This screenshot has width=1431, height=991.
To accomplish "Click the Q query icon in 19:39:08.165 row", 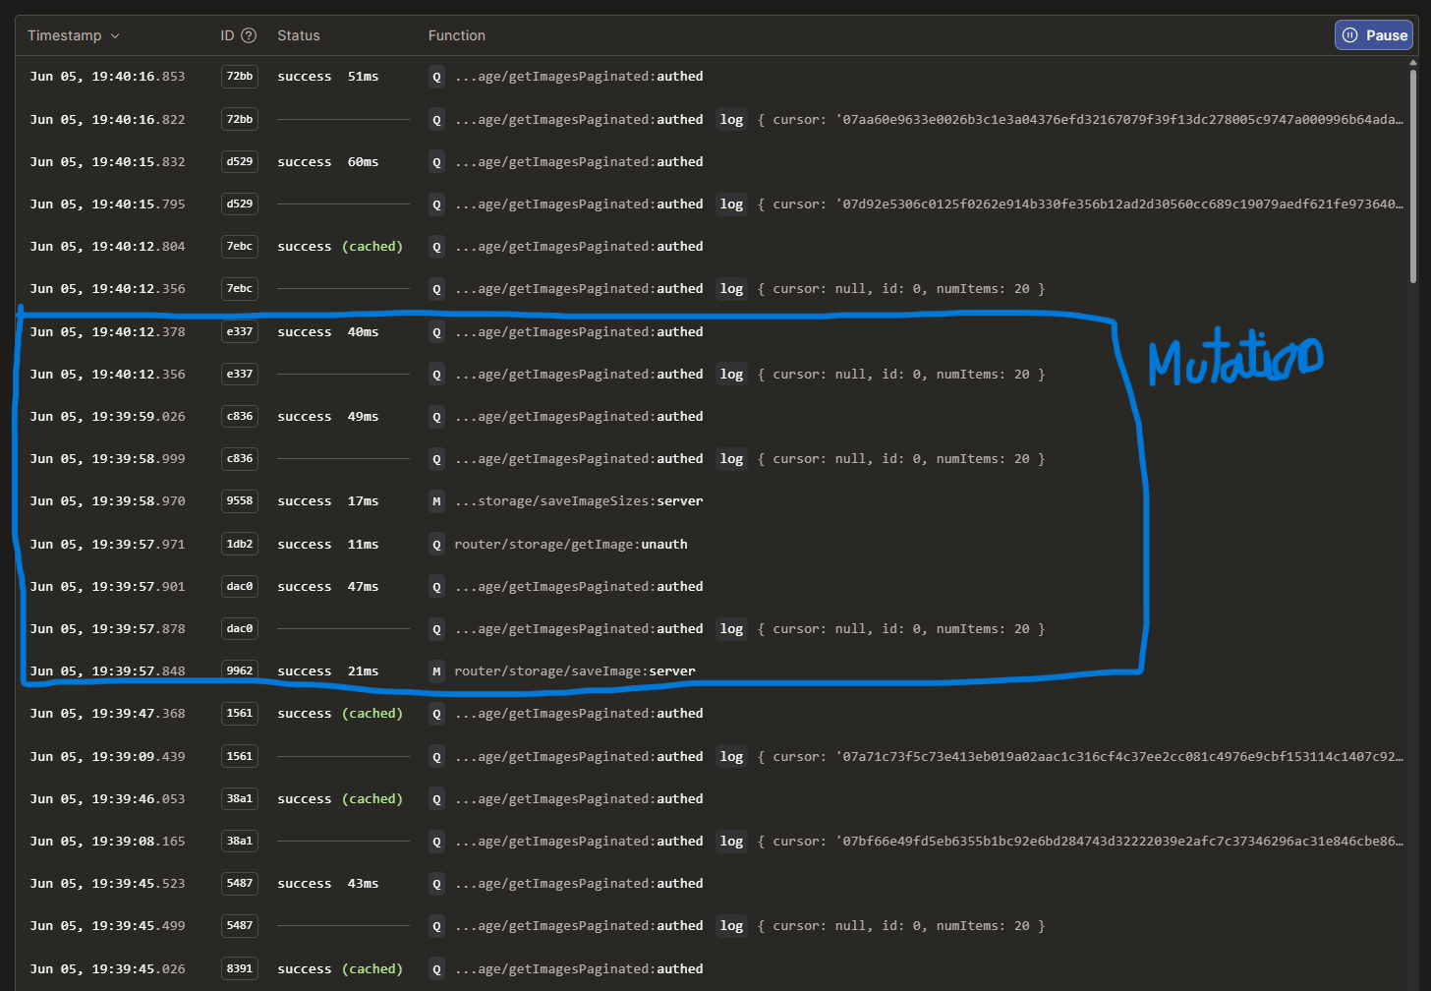I will click(x=436, y=842).
